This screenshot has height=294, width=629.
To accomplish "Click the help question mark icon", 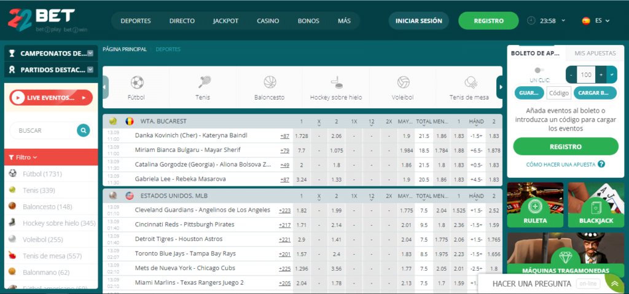I will [x=601, y=164].
